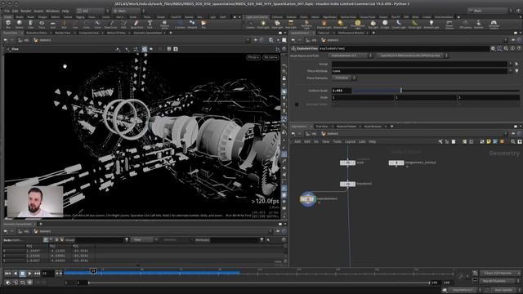
Task: Jump to the first frame
Action: pos(7,274)
